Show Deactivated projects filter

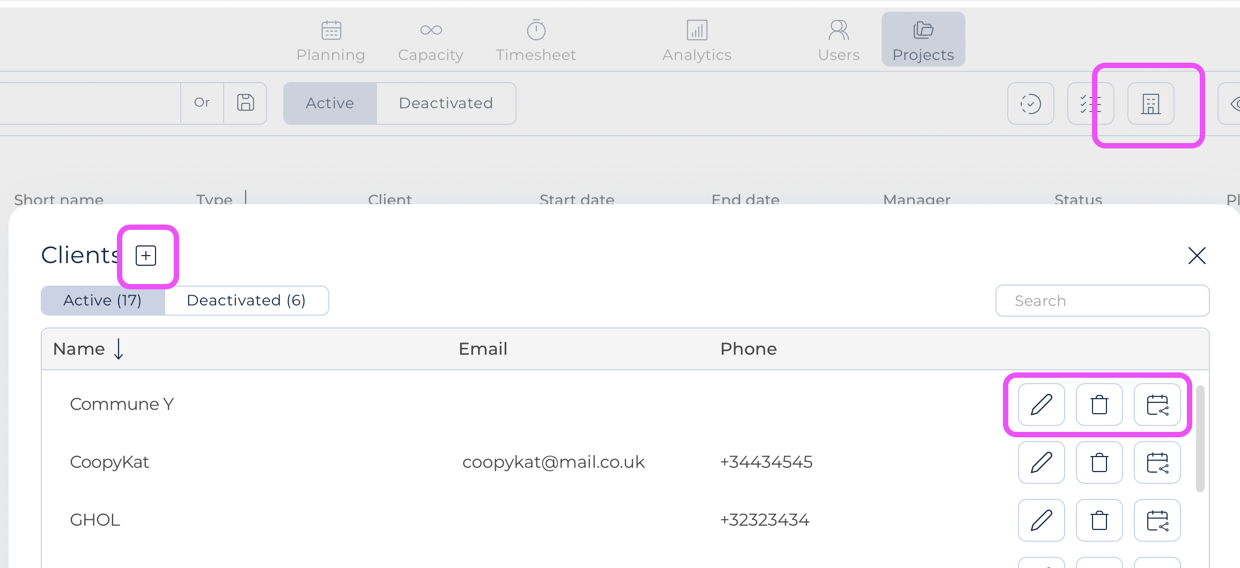point(446,103)
